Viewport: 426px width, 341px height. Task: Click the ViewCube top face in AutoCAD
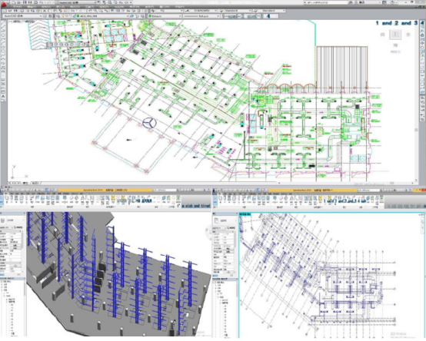[395, 35]
